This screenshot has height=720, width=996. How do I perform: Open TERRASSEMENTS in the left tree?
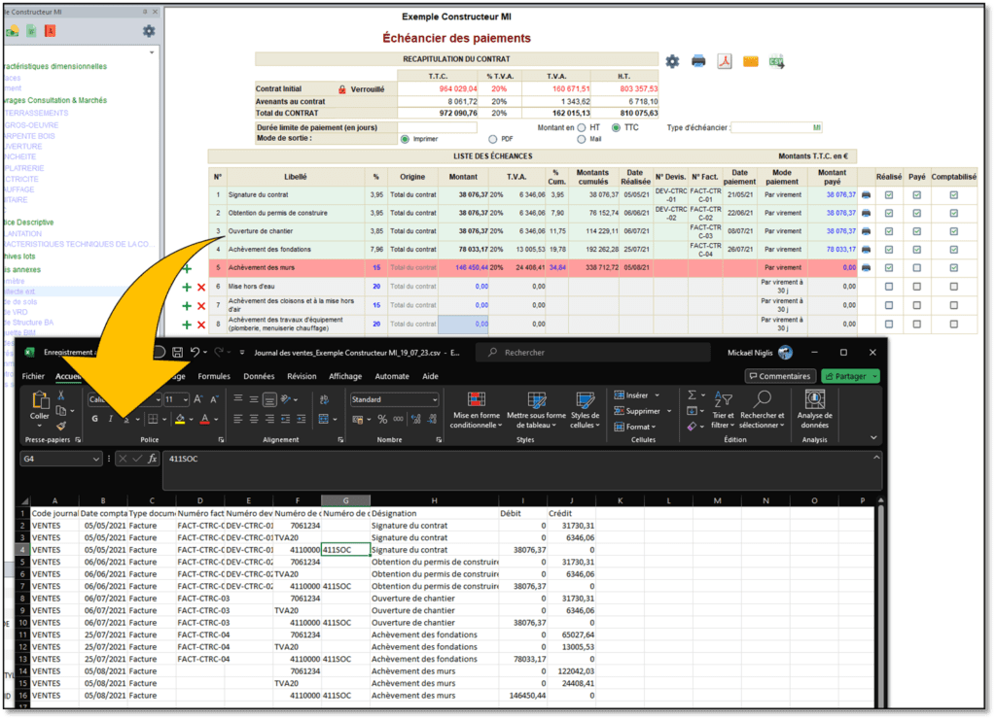[37, 113]
